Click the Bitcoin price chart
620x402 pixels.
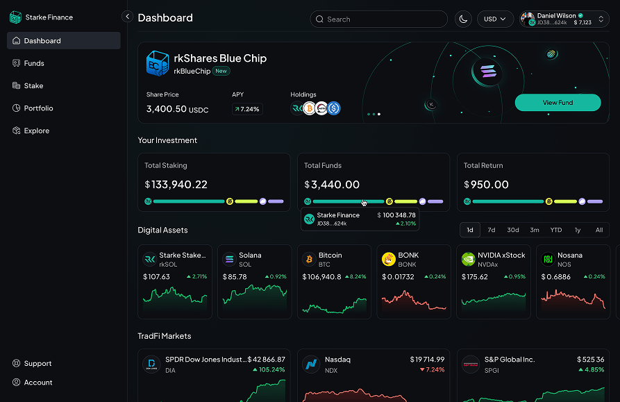[x=334, y=305]
